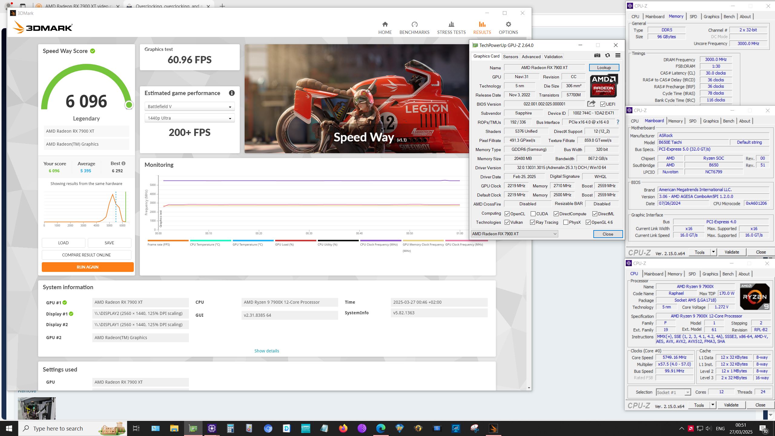
Task: Click the Close button in GPU-Z
Action: coord(608,234)
